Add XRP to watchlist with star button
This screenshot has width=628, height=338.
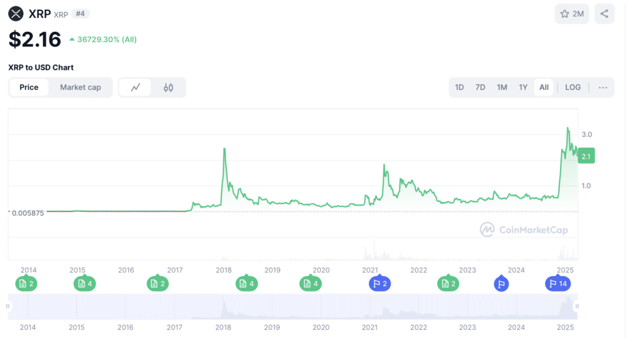pyautogui.click(x=572, y=14)
